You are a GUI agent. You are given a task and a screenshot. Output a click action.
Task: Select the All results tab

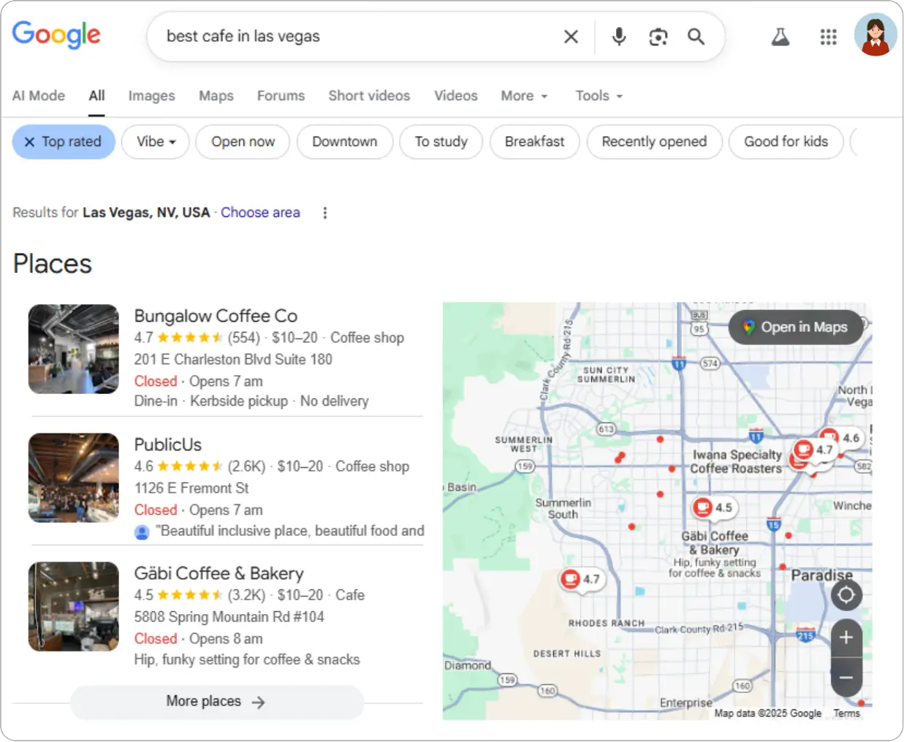(96, 96)
